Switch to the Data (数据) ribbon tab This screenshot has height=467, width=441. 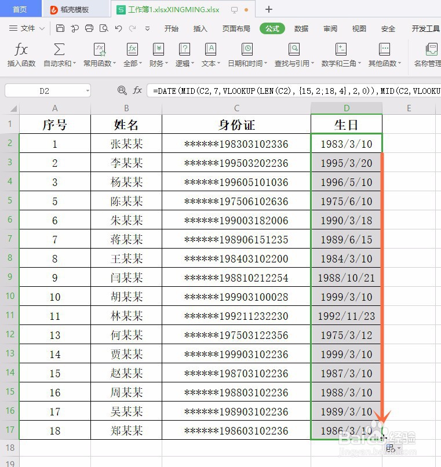[x=301, y=28]
